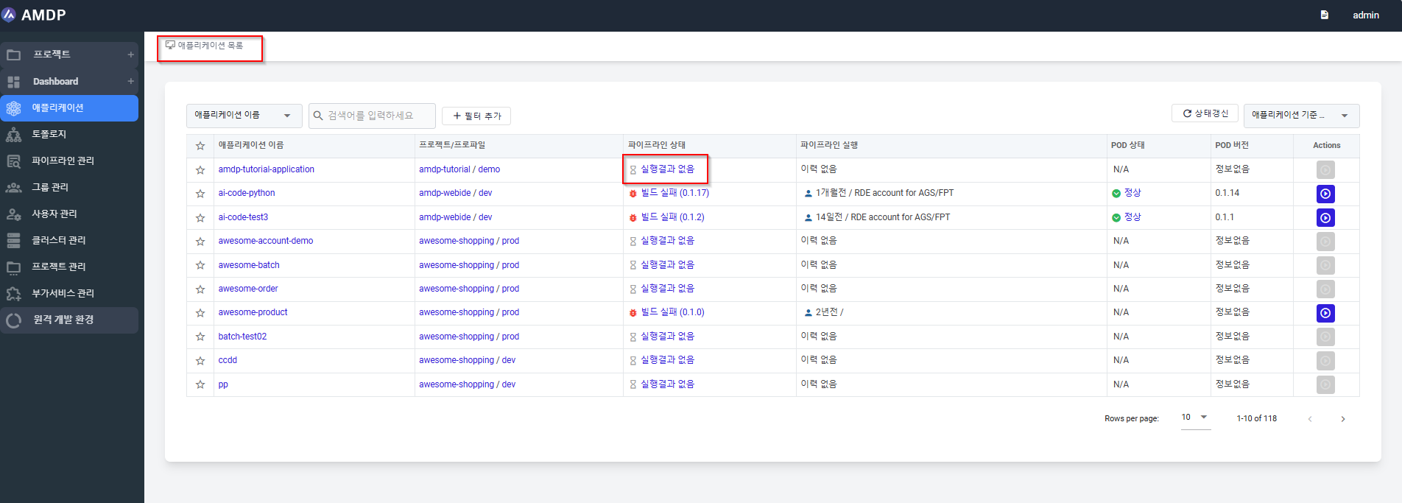
Task: Open the ai-code-python application link
Action: coord(247,193)
